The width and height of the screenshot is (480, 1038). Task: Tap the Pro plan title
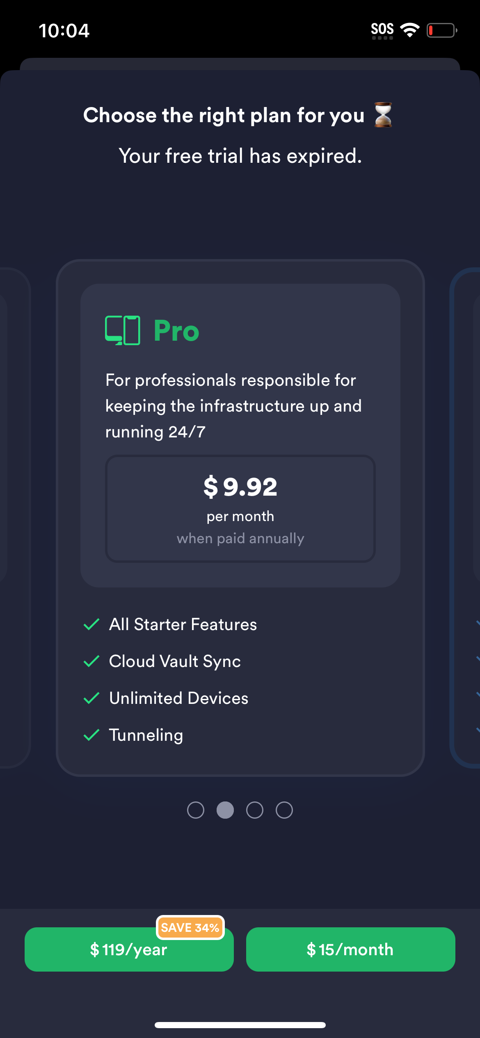pyautogui.click(x=176, y=331)
